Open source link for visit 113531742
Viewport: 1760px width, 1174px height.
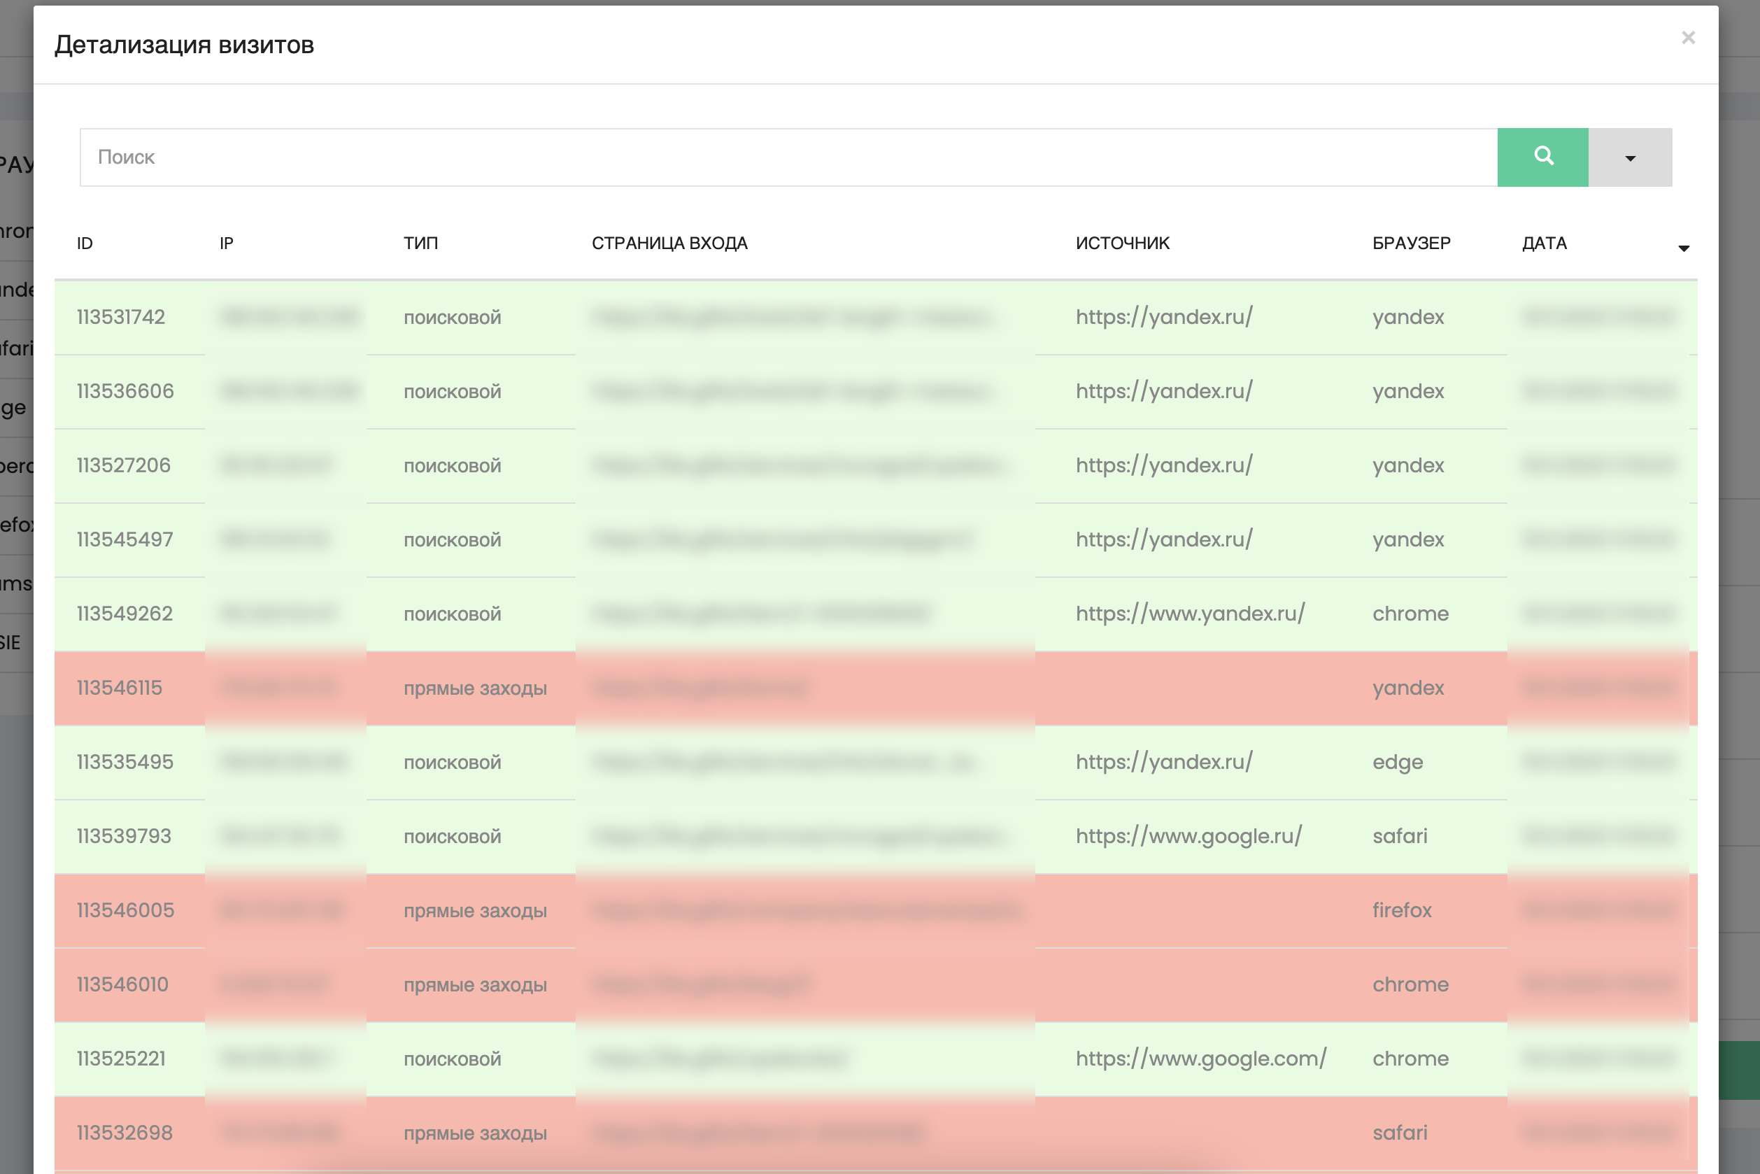1163,317
